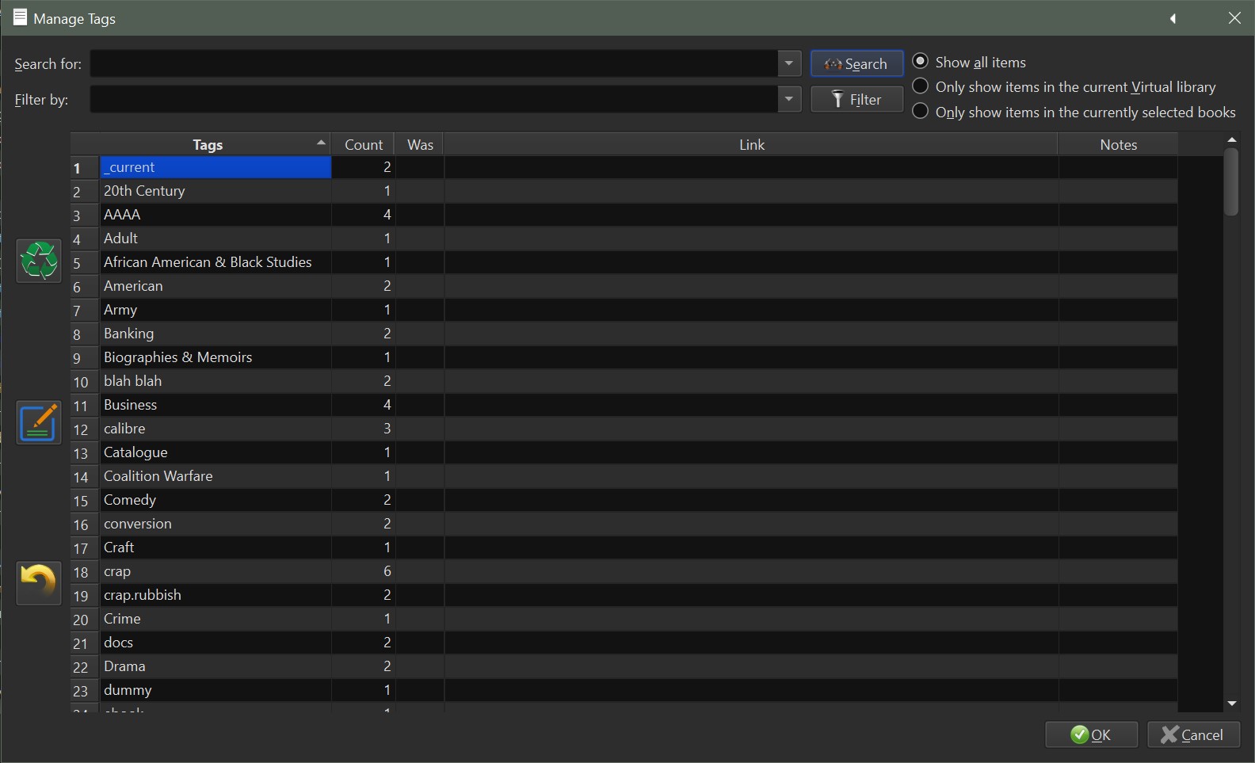
Task: Select the docs tag
Action: (216, 643)
